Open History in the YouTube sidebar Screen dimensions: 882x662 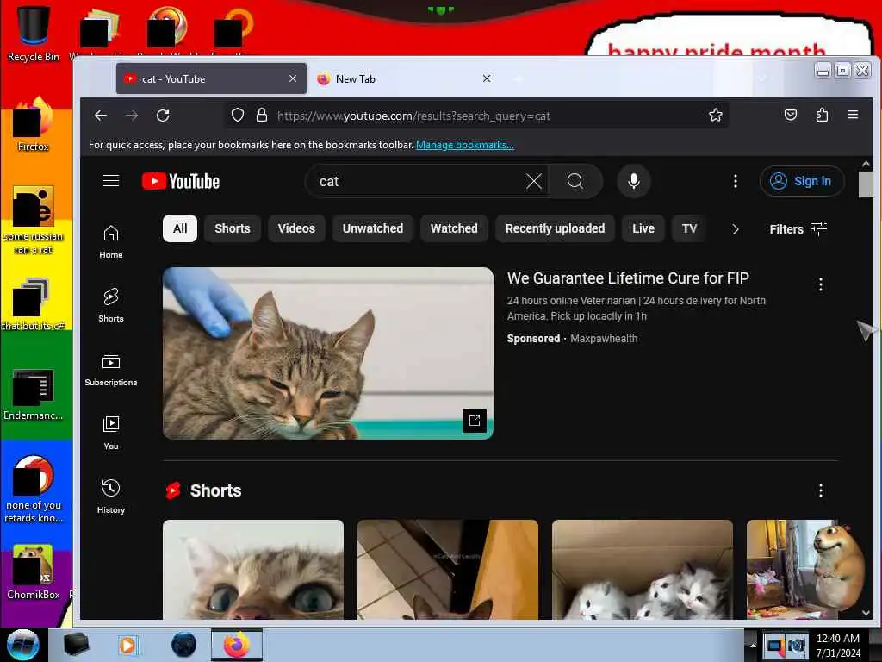coord(111,496)
